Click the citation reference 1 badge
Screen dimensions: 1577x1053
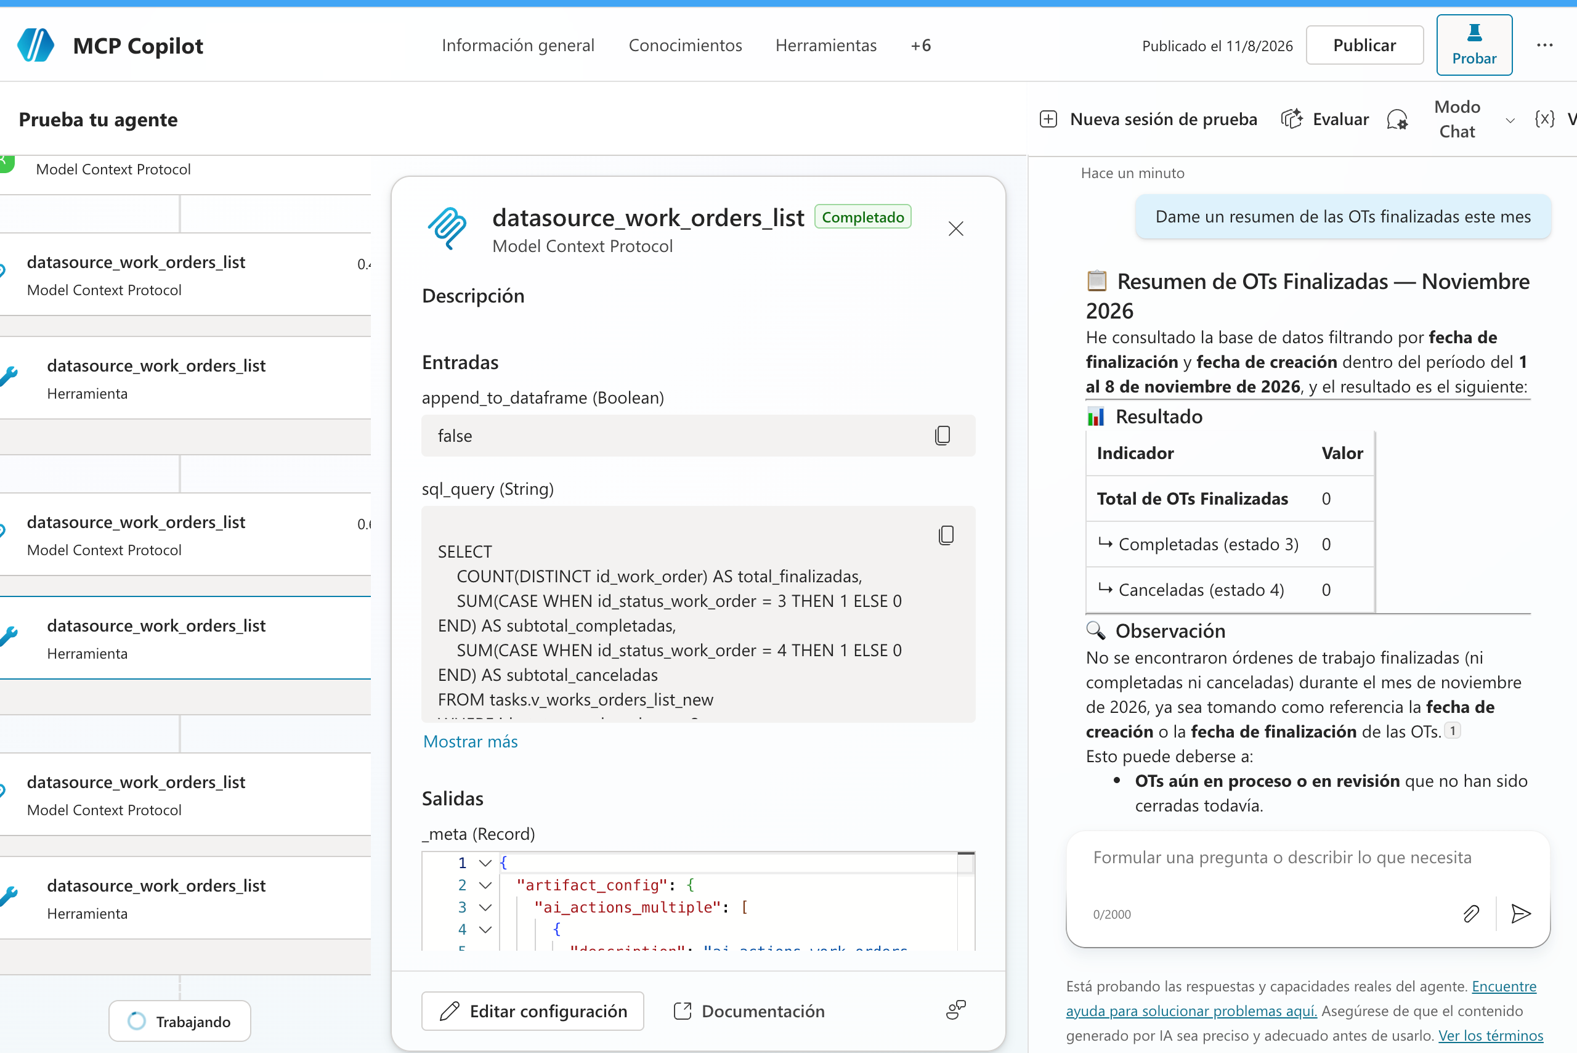click(x=1452, y=731)
